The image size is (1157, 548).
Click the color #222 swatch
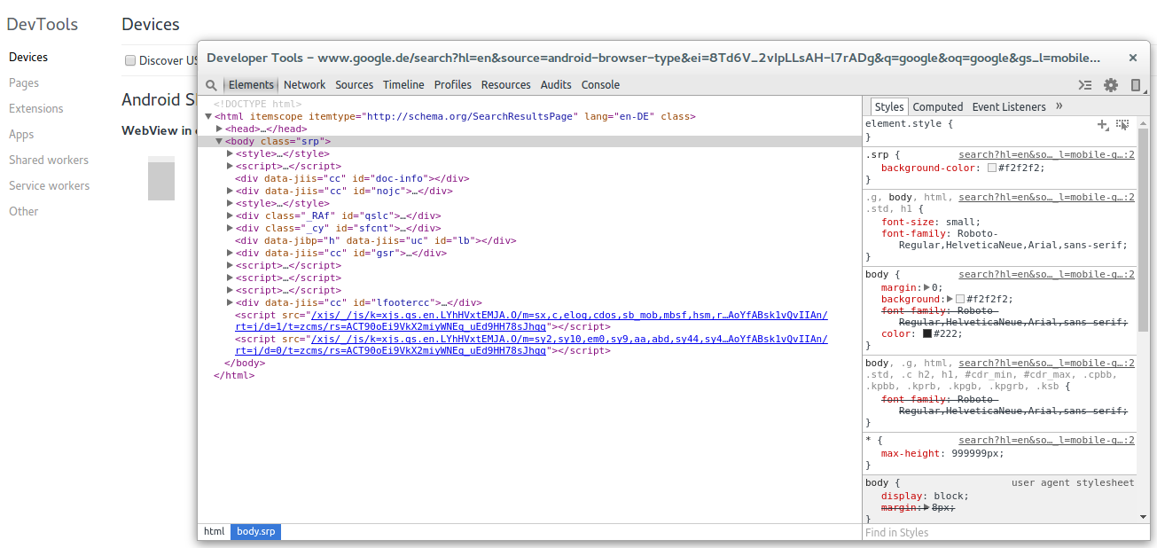click(x=927, y=333)
